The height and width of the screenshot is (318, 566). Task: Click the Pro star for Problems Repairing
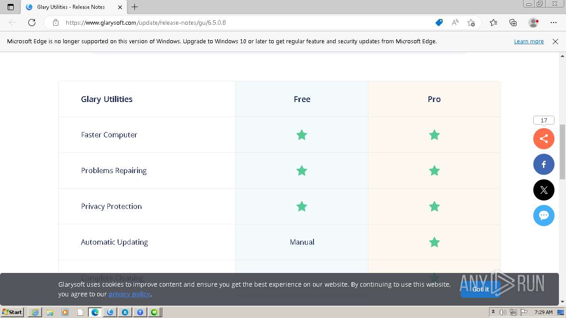[x=434, y=170]
